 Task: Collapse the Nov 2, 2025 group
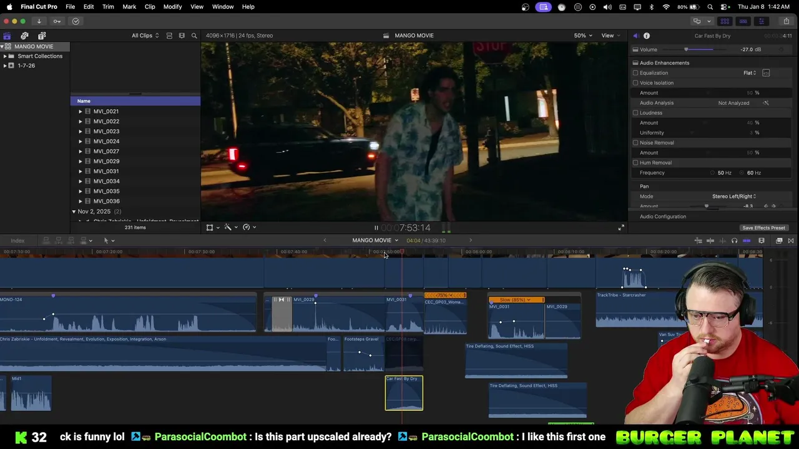pyautogui.click(x=74, y=211)
